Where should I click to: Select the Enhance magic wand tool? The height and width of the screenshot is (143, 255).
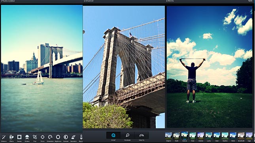[4, 137]
